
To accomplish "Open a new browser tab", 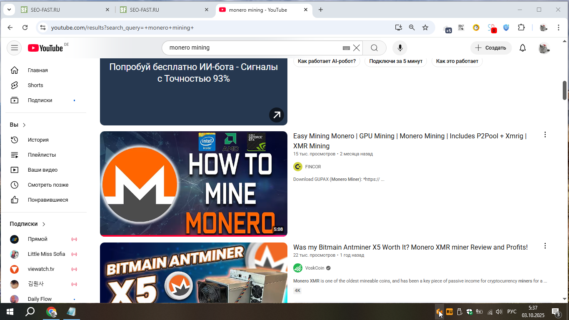I will click(x=321, y=10).
